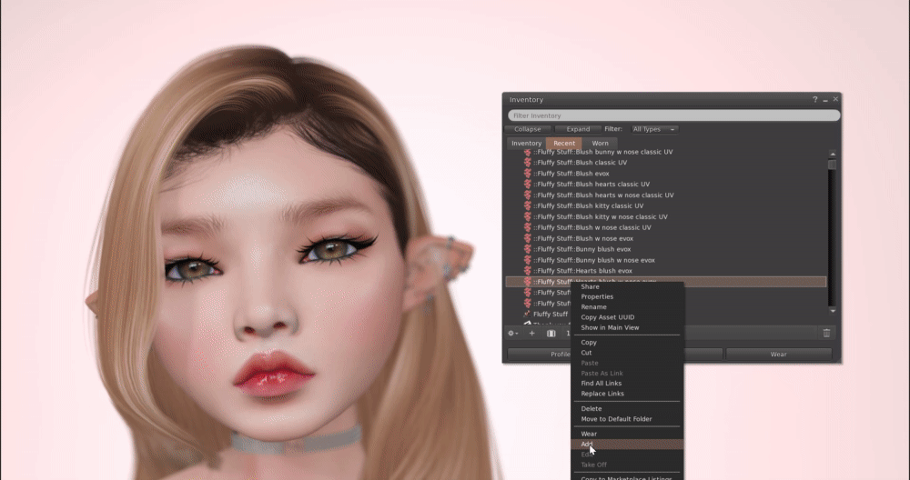Click Cut in the context menu
This screenshot has width=910, height=480.
[586, 353]
